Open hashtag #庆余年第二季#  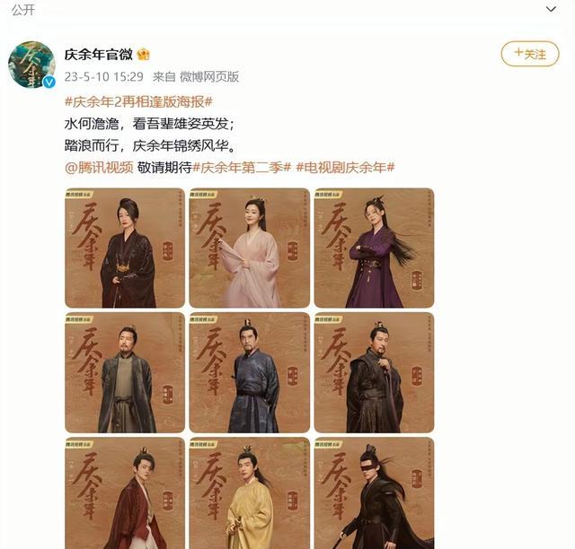coord(242,168)
